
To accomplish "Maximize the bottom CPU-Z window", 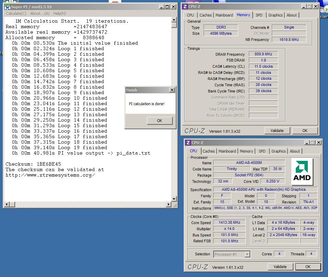I will (313, 143).
